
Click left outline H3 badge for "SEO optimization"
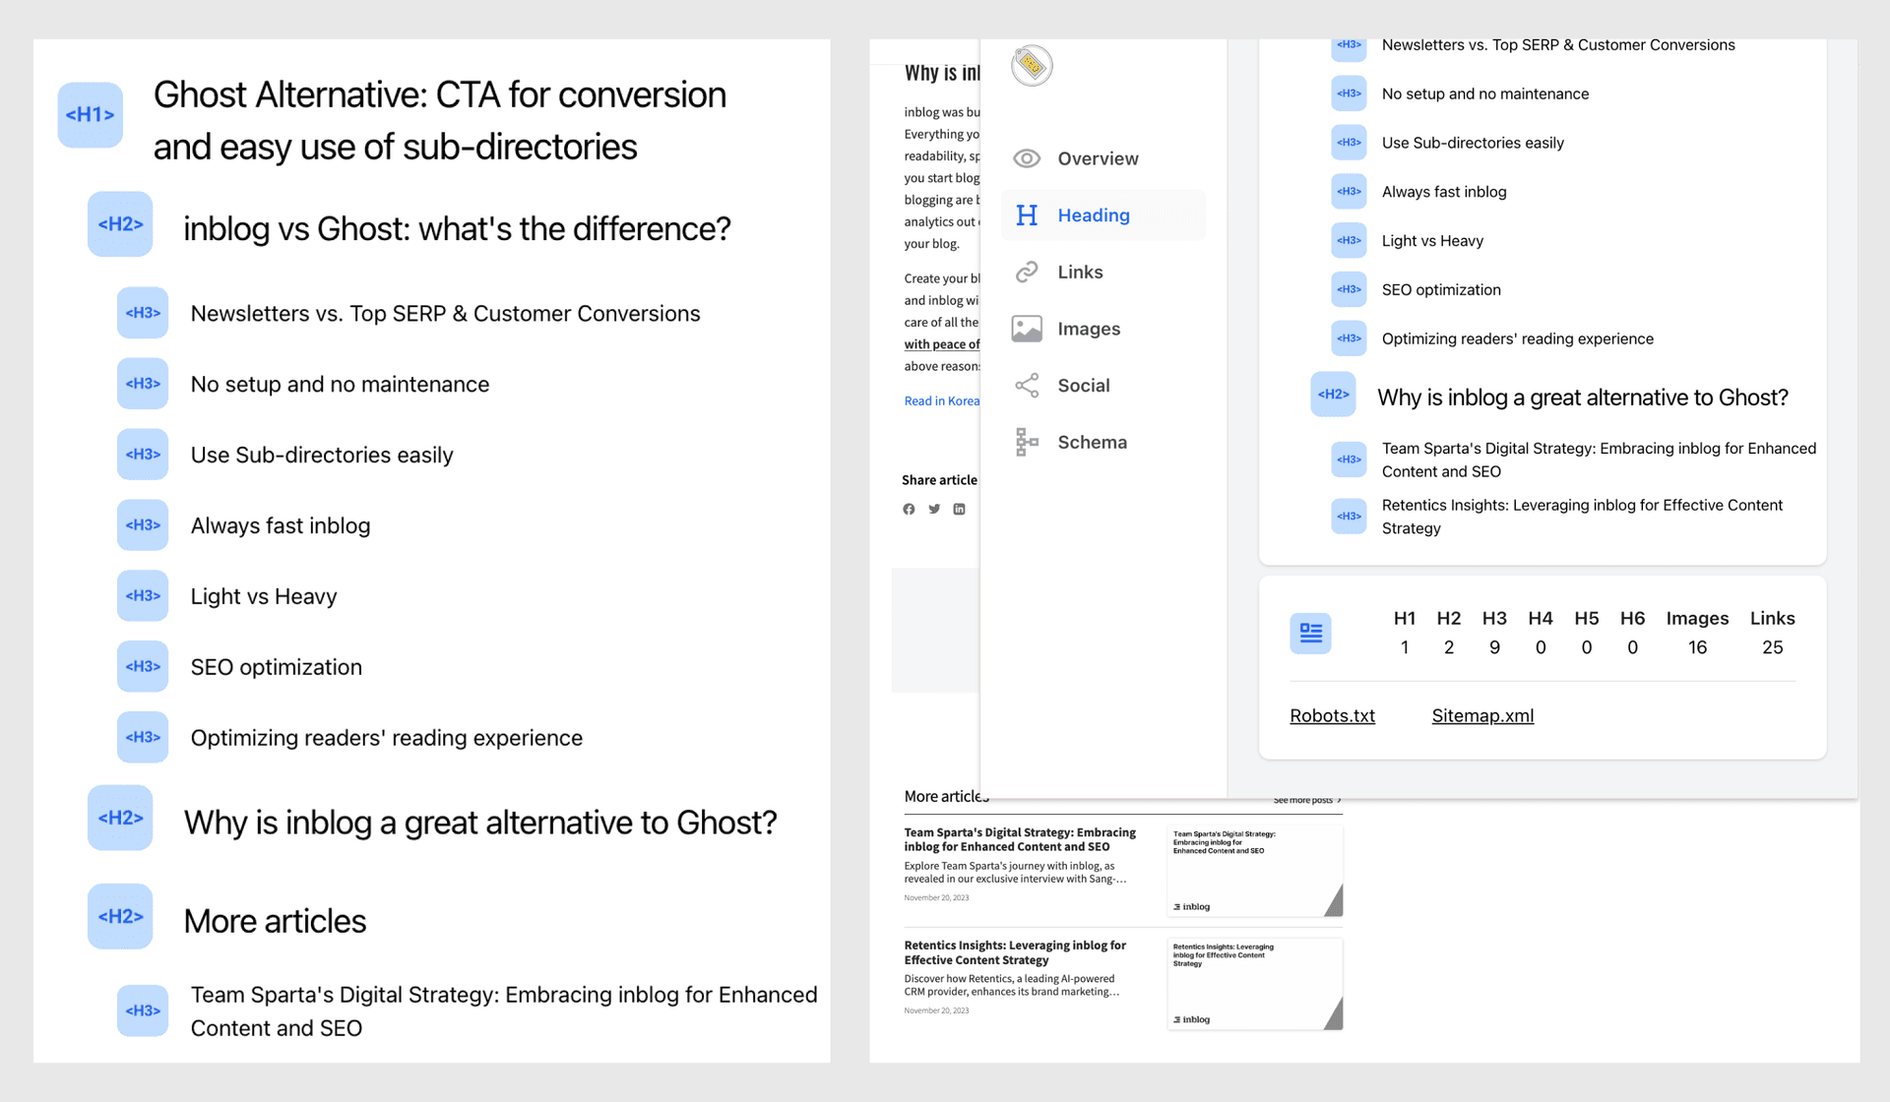pyautogui.click(x=143, y=667)
